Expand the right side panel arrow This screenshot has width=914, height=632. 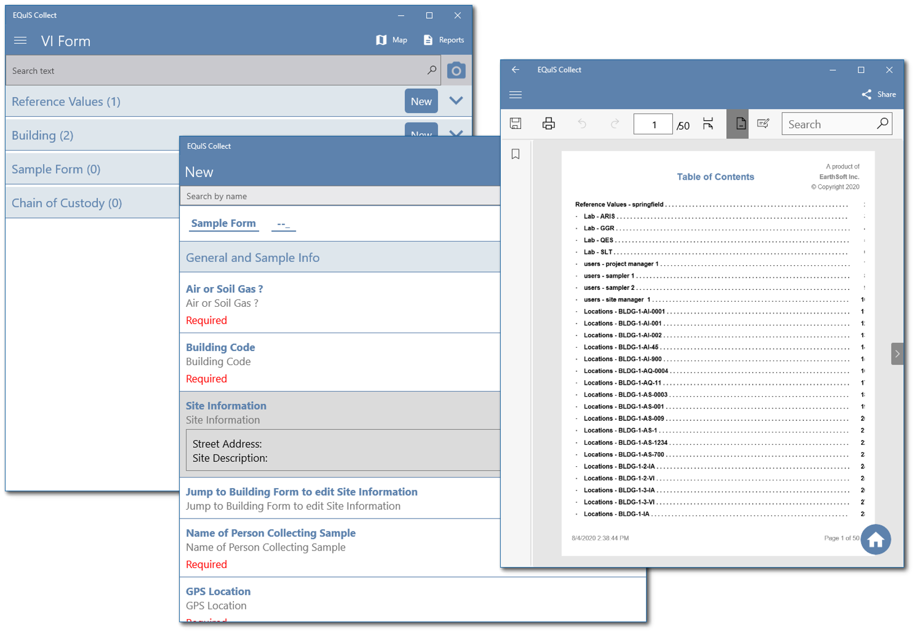pos(897,354)
